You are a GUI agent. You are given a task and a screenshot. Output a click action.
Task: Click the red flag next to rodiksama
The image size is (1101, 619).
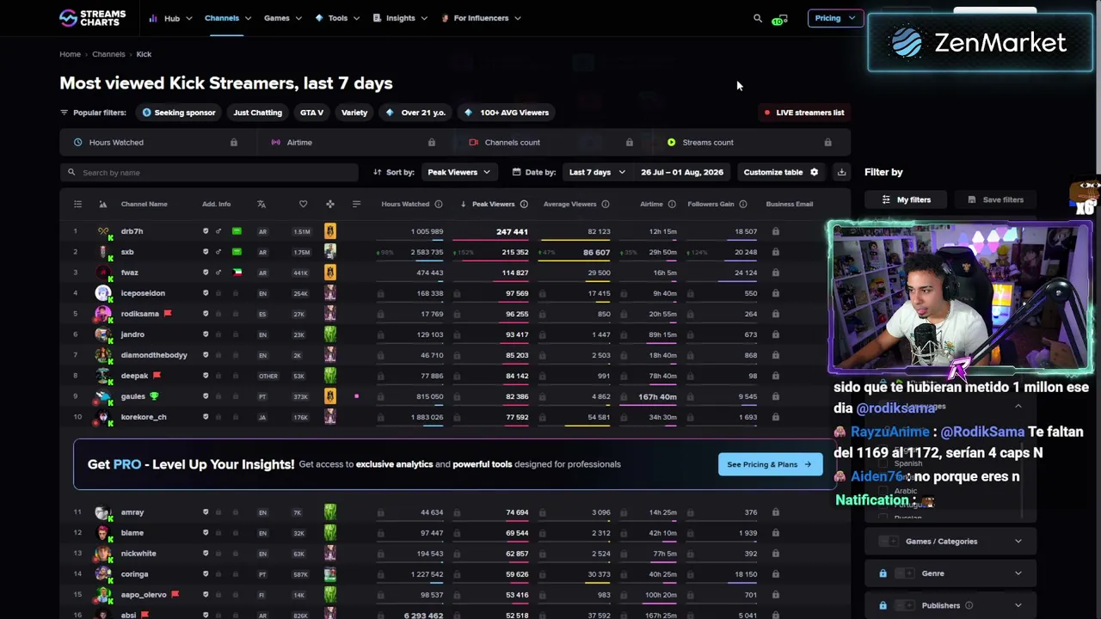(x=168, y=313)
